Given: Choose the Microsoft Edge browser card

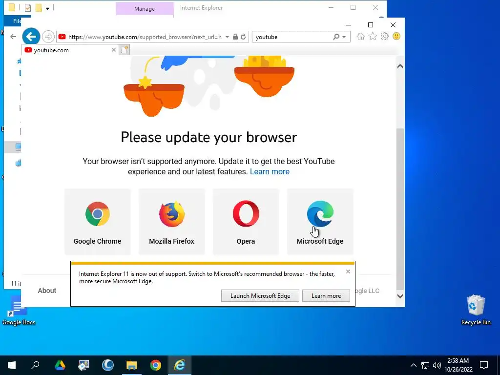Looking at the screenshot, I should [320, 222].
